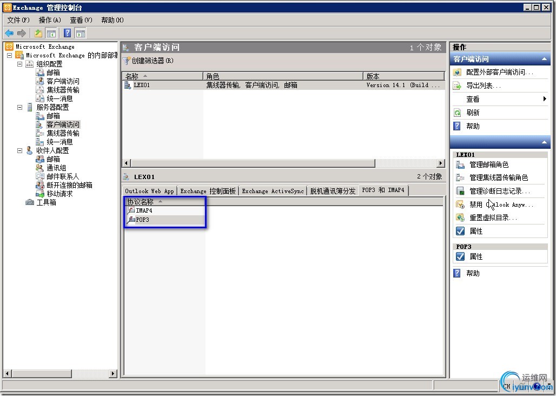The width and height of the screenshot is (556, 396).
Task: Open 邮件联系人 in the tree
Action: (x=63, y=176)
